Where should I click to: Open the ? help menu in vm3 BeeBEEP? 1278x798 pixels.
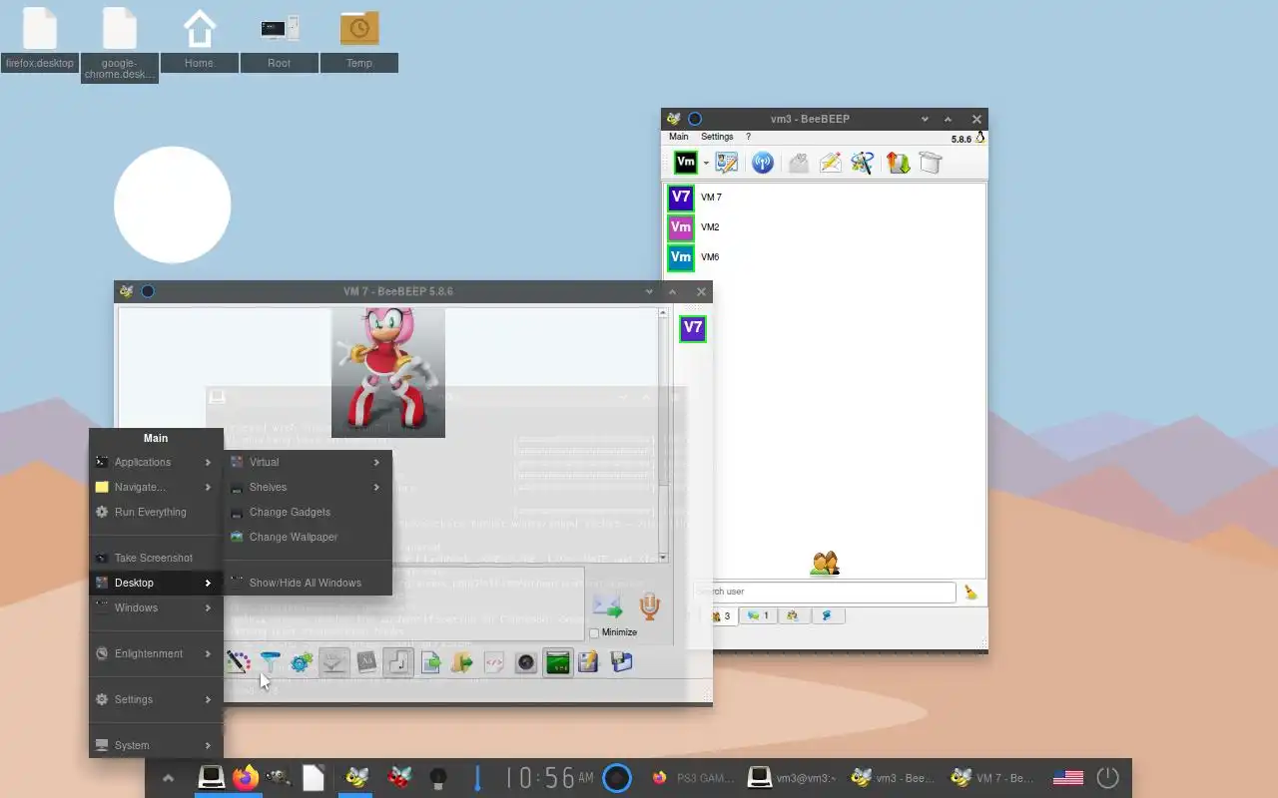coord(748,137)
